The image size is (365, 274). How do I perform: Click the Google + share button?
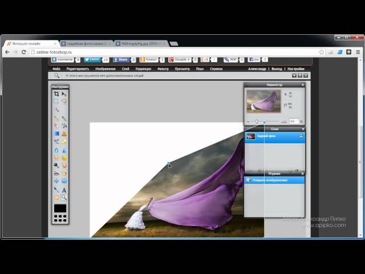tap(180, 59)
